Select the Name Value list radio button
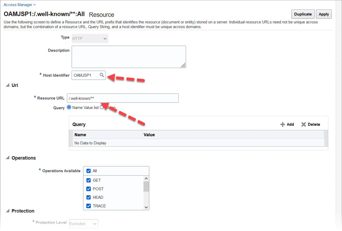The image size is (342, 231). (x=69, y=107)
